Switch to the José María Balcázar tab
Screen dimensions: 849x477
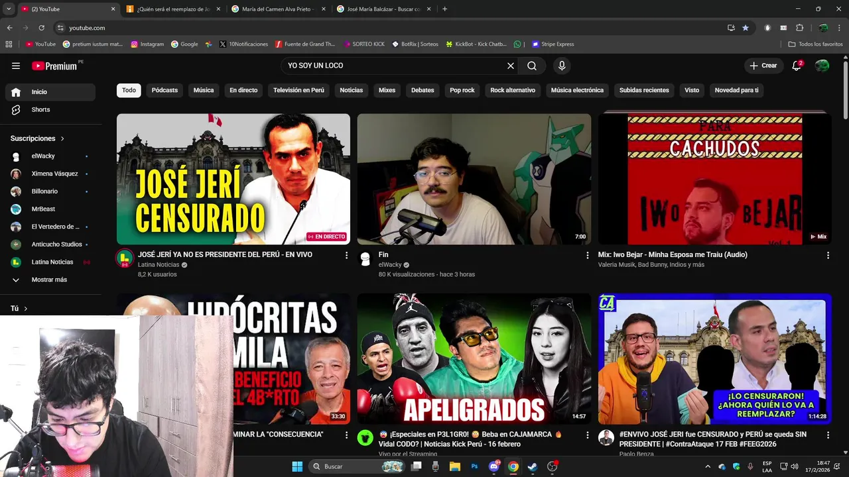point(383,9)
